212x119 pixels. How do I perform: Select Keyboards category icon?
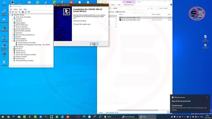[x=14, y=33]
